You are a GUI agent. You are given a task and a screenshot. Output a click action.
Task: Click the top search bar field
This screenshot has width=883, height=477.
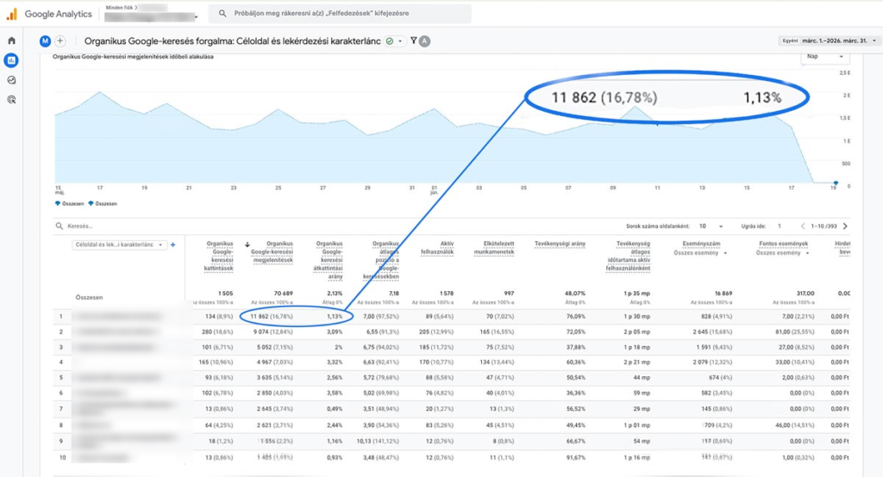tap(340, 14)
